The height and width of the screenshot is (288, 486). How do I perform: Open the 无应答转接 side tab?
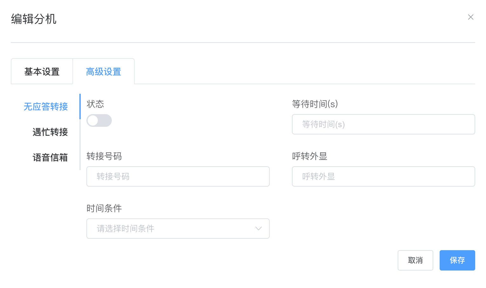46,106
